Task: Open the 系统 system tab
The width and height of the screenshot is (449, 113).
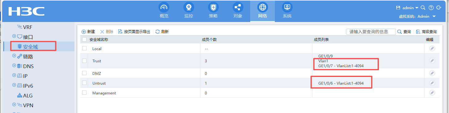Action: (x=287, y=11)
